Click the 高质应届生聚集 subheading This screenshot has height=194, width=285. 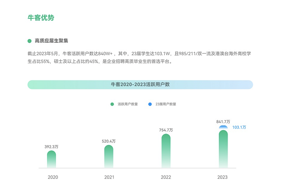coord(51,41)
